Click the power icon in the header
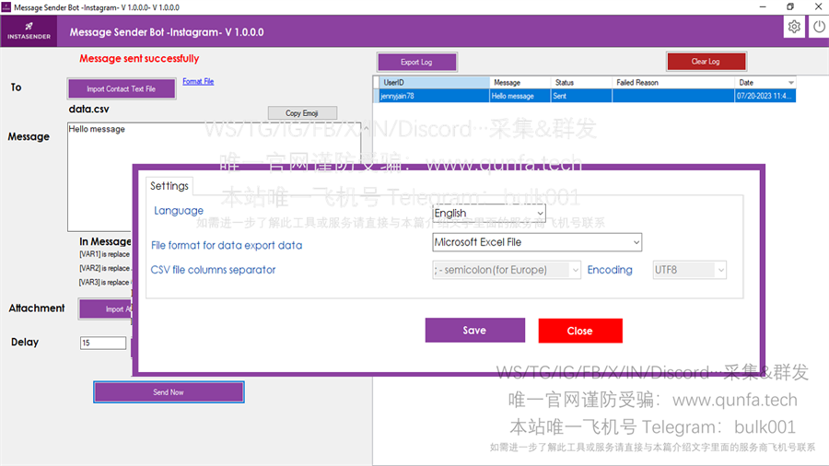The width and height of the screenshot is (829, 466). click(819, 27)
